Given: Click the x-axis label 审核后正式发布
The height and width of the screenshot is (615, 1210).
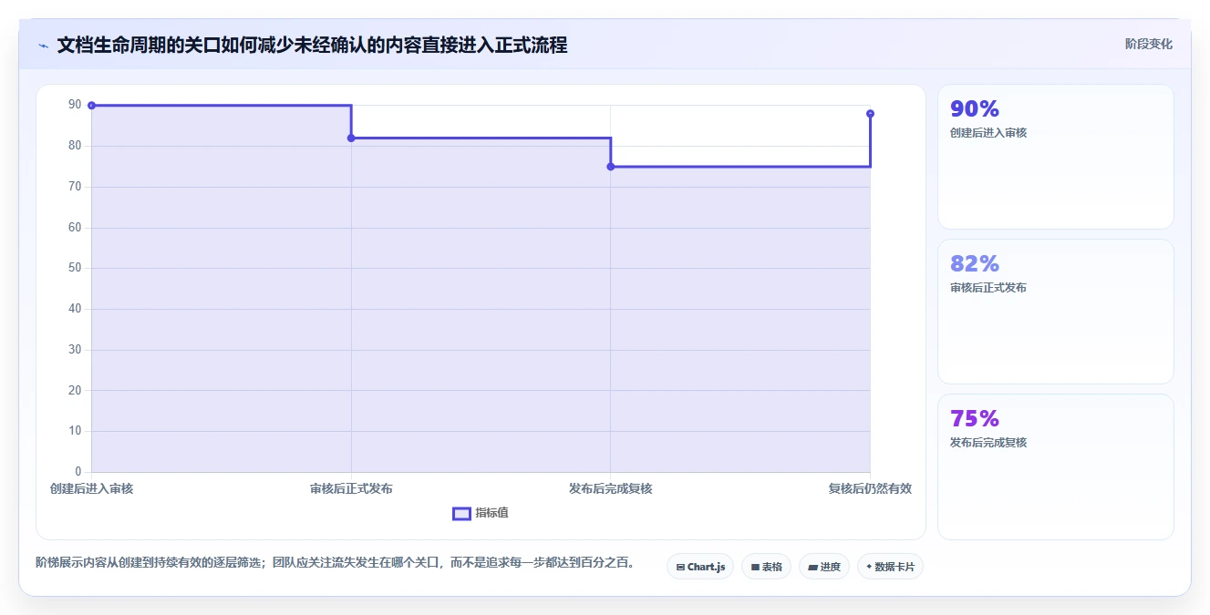Looking at the screenshot, I should click(x=351, y=488).
